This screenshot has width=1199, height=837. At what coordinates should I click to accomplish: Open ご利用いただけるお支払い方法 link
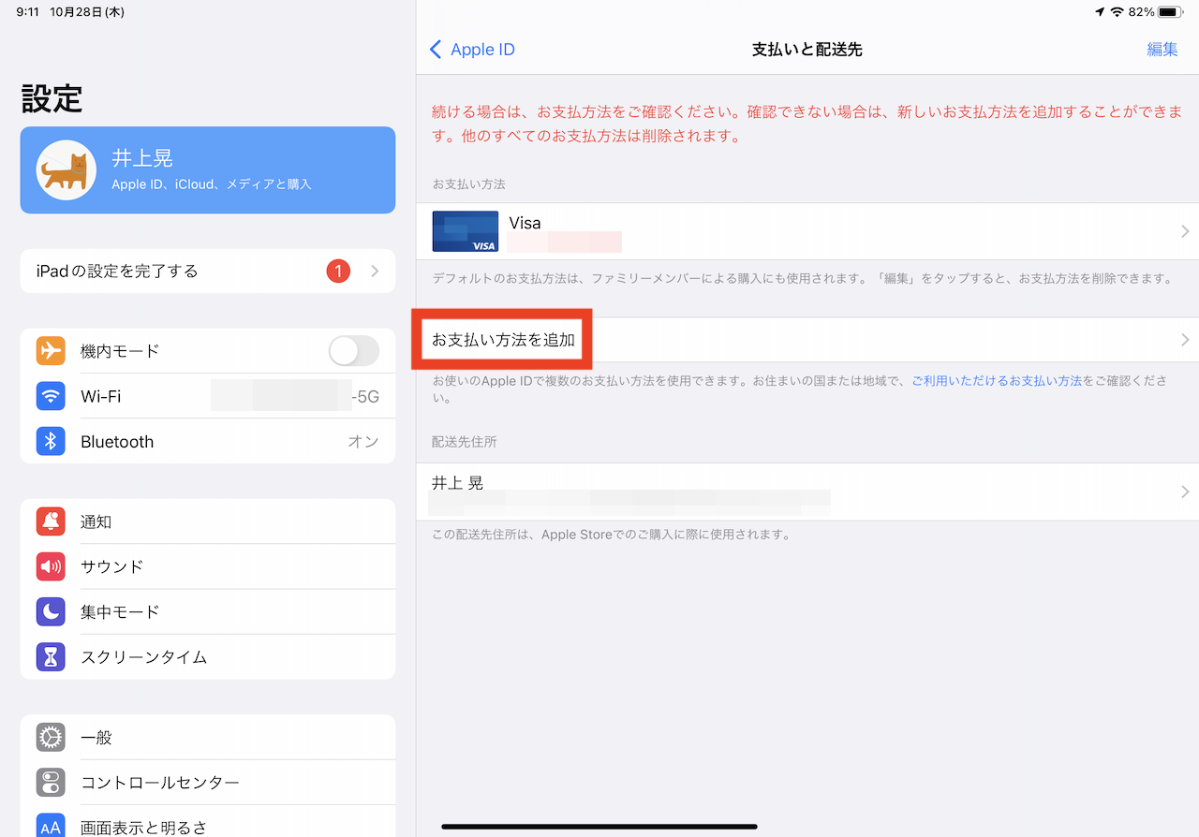coord(997,381)
